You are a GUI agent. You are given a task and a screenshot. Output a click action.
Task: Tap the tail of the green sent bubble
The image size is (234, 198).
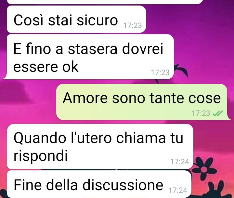(x=228, y=118)
